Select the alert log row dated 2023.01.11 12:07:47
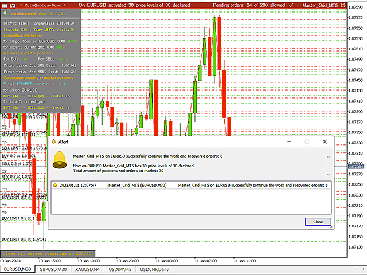367x275 pixels. 191,185
